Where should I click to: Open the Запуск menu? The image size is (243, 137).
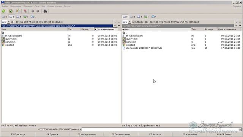67,6
